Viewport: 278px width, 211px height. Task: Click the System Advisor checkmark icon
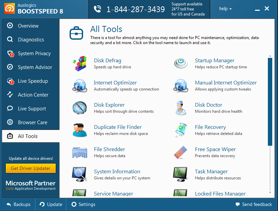point(10,67)
